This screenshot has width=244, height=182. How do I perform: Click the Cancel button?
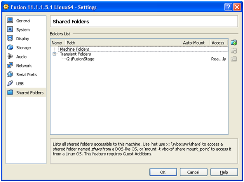pyautogui.click(x=193, y=172)
